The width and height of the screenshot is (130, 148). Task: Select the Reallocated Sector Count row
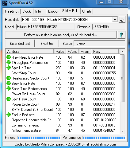click(63, 78)
